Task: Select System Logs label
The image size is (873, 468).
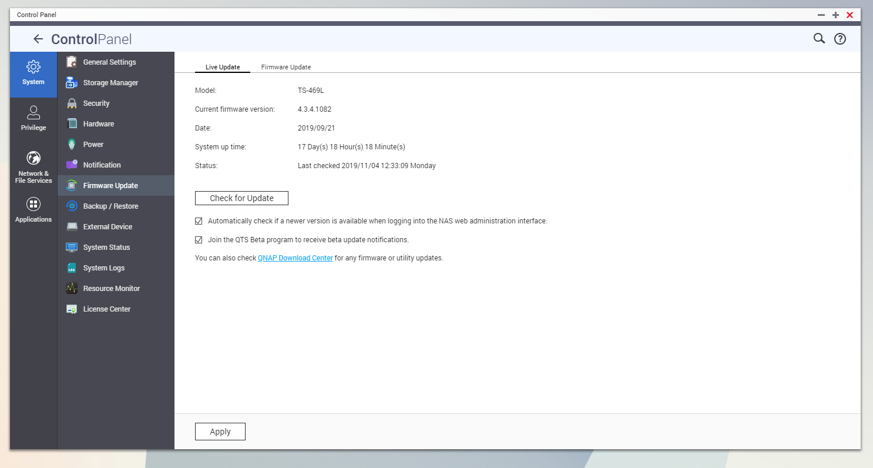Action: pyautogui.click(x=104, y=268)
